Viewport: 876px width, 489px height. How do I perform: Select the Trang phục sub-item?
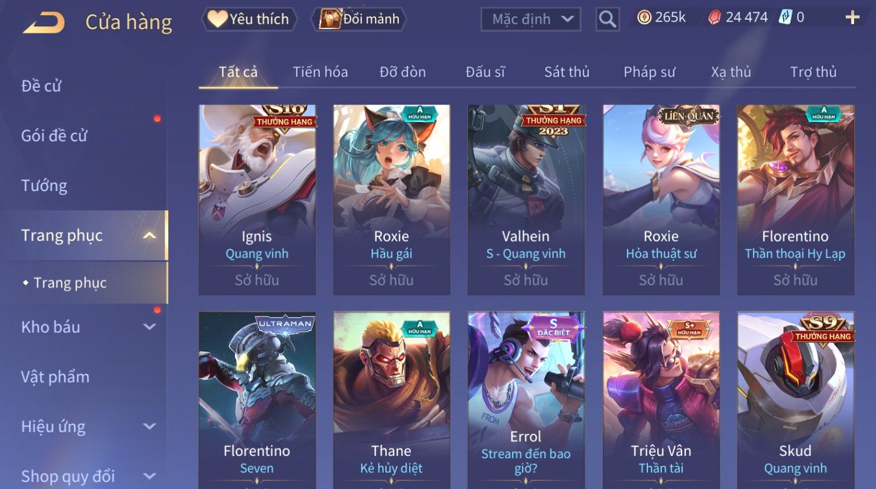coord(70,283)
